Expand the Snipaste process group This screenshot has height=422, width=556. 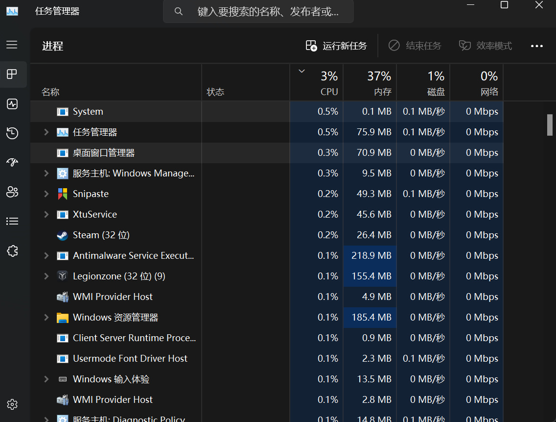(x=46, y=194)
